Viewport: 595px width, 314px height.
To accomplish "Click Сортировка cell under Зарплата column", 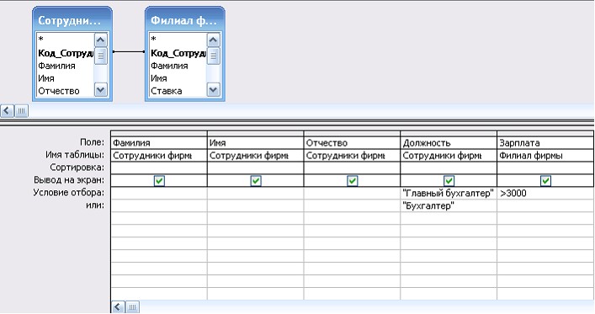I will coord(545,168).
